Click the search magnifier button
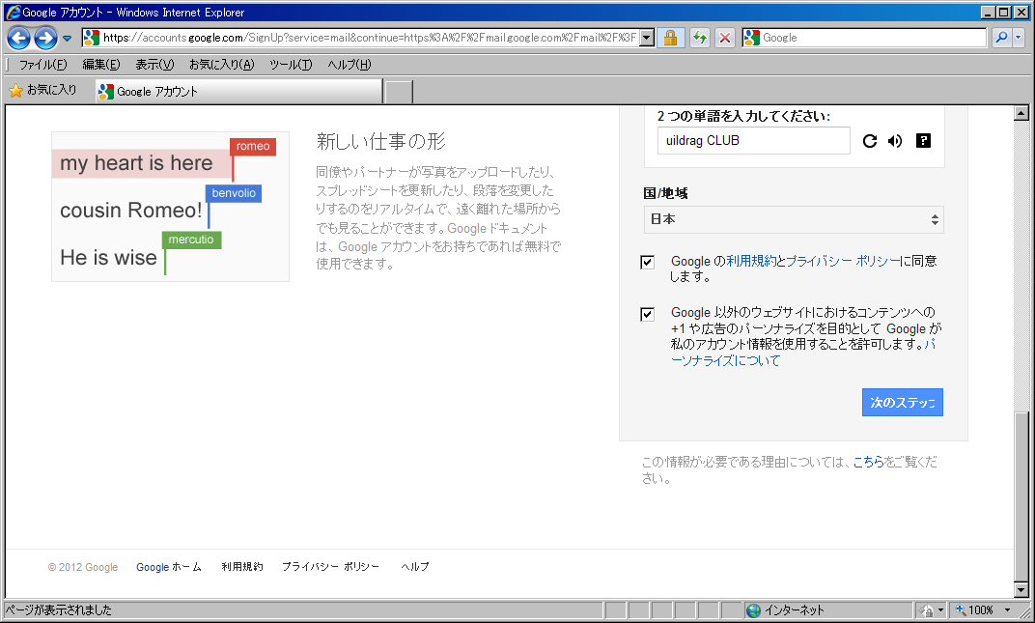Screen dimensions: 1035x623 [1001, 38]
